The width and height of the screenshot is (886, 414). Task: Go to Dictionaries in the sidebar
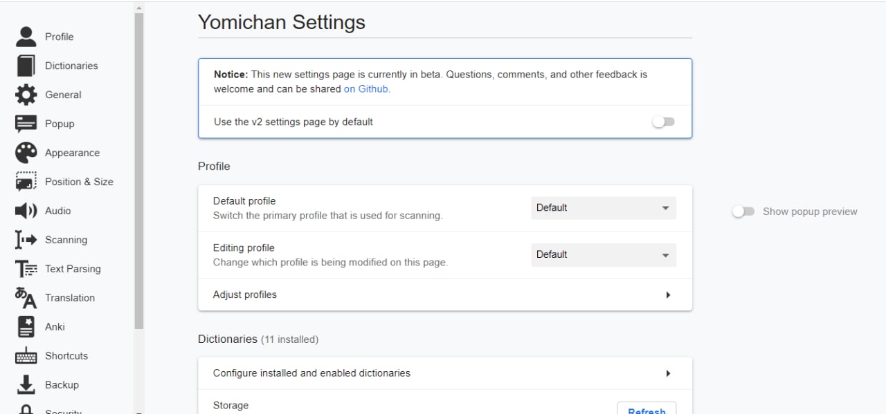pos(71,66)
